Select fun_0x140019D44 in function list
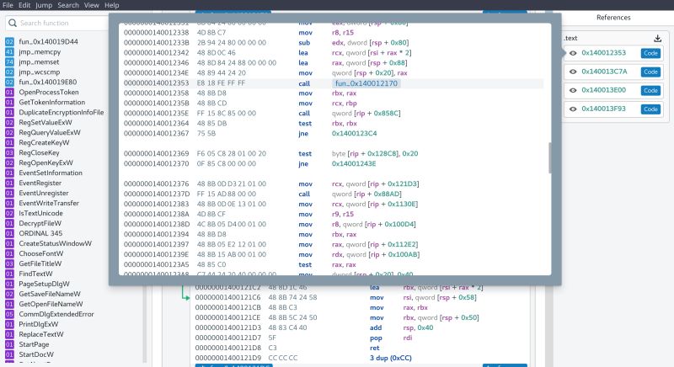674x367 pixels. (x=48, y=41)
